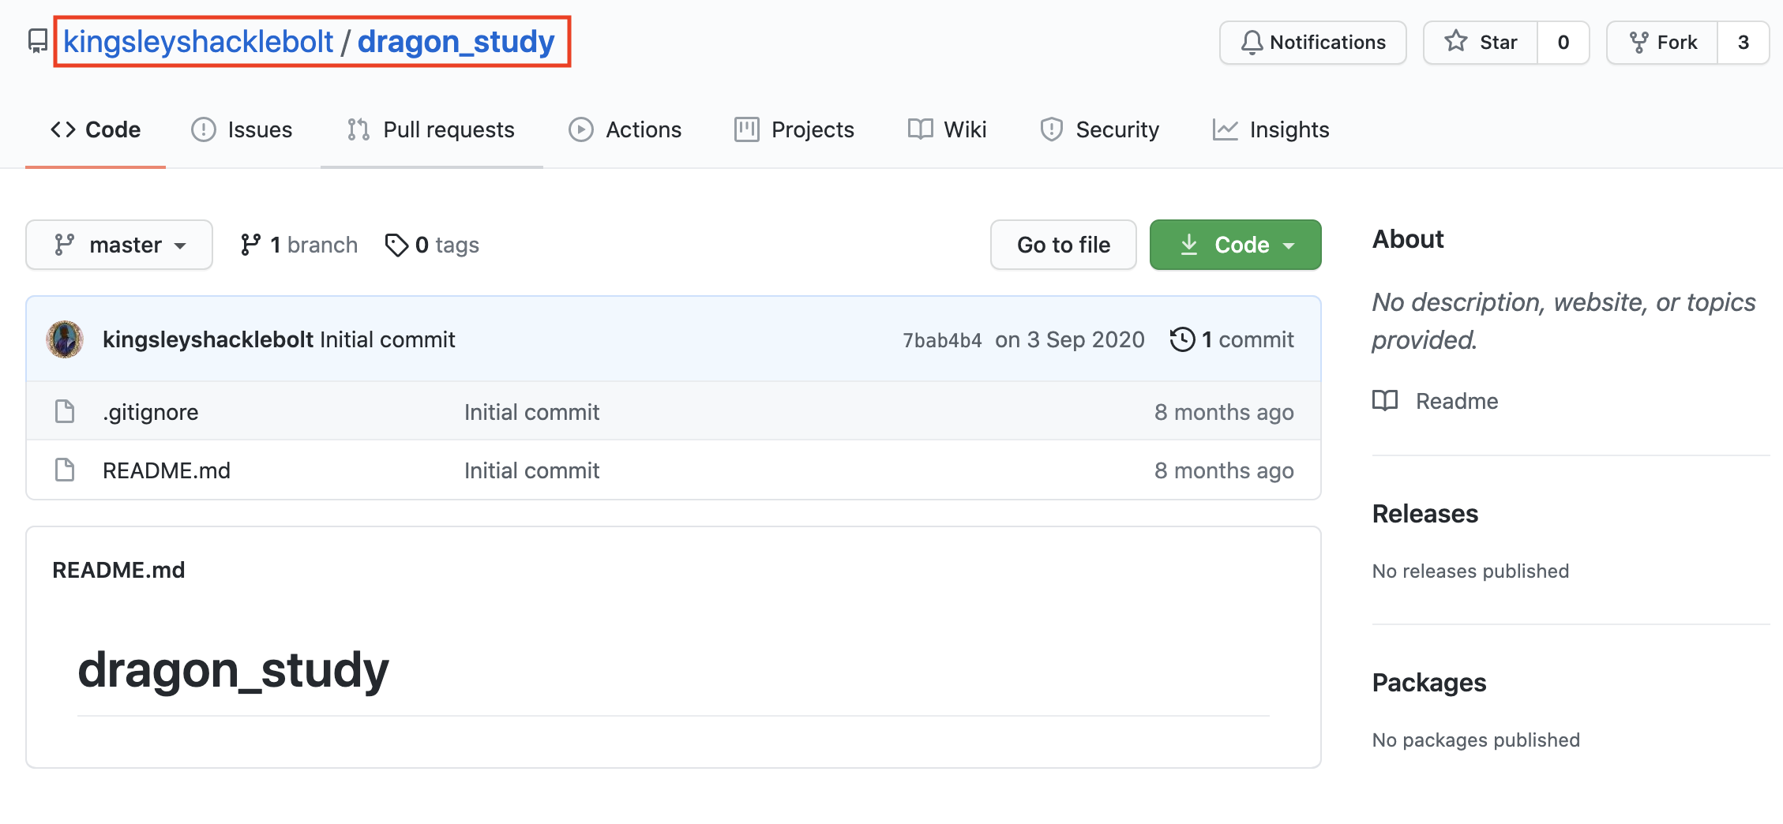
Task: Open the Readme link in About
Action: [1436, 401]
